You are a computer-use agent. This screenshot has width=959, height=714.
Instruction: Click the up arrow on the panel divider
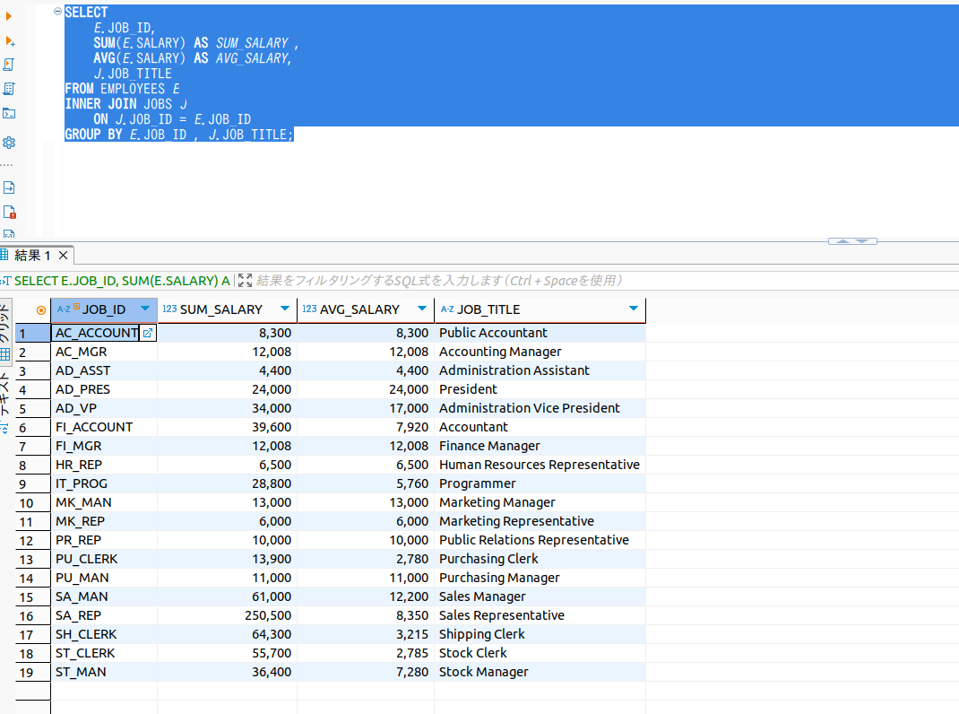click(x=842, y=240)
